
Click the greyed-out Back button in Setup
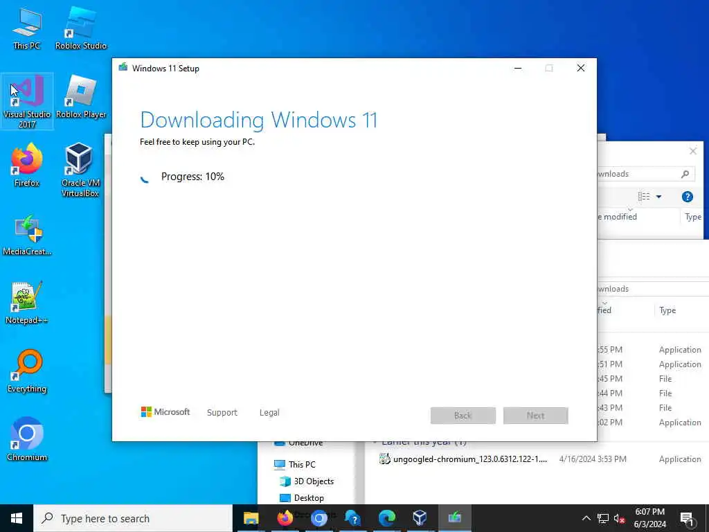[463, 416]
